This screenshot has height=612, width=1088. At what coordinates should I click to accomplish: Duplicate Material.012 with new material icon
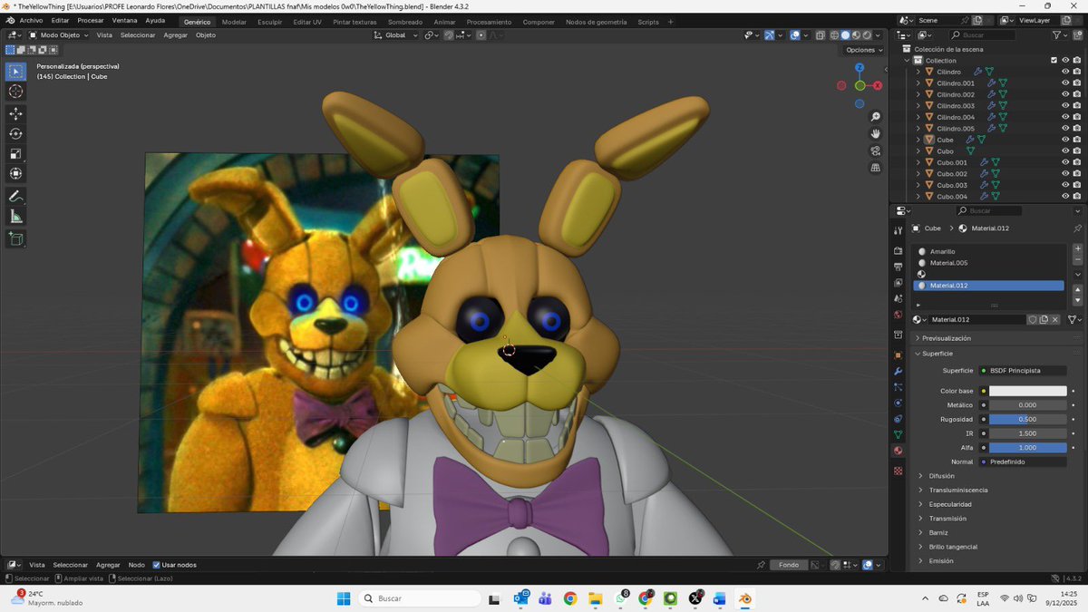point(1044,319)
